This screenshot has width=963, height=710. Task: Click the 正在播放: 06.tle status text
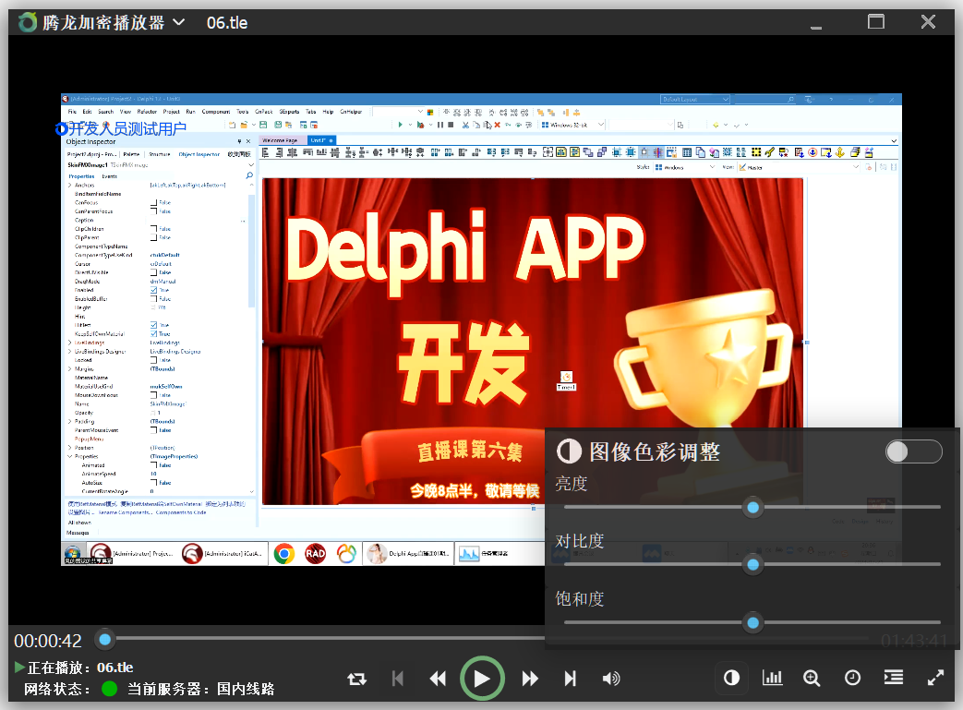(x=80, y=668)
